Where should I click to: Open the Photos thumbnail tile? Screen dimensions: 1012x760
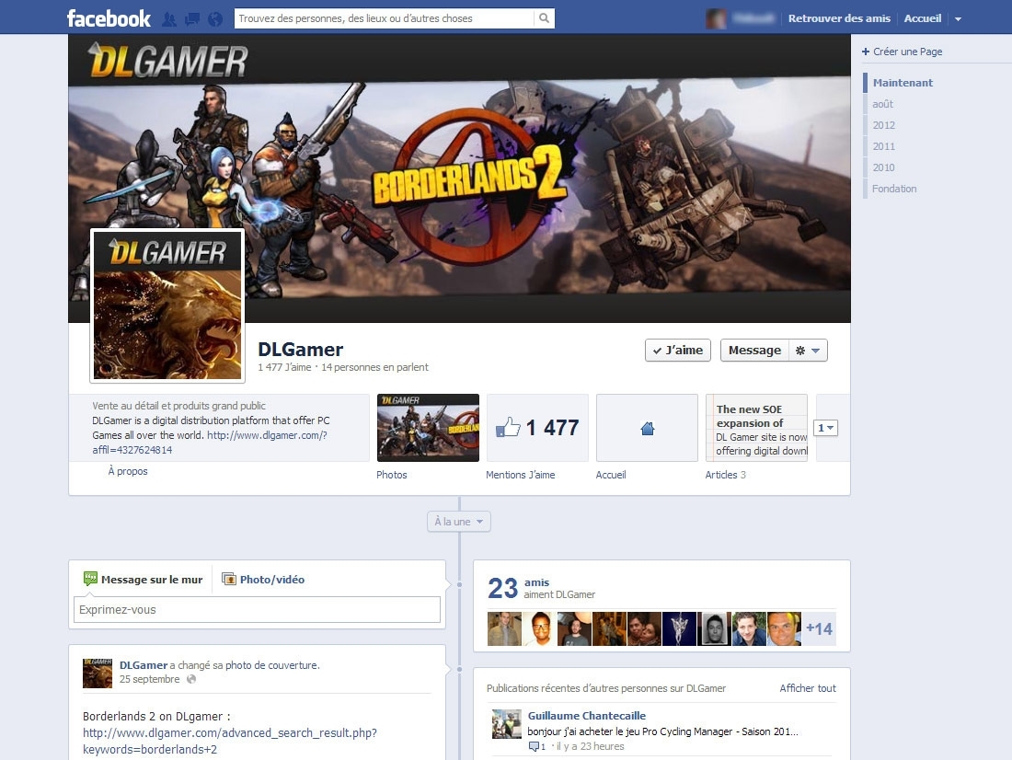click(x=428, y=428)
